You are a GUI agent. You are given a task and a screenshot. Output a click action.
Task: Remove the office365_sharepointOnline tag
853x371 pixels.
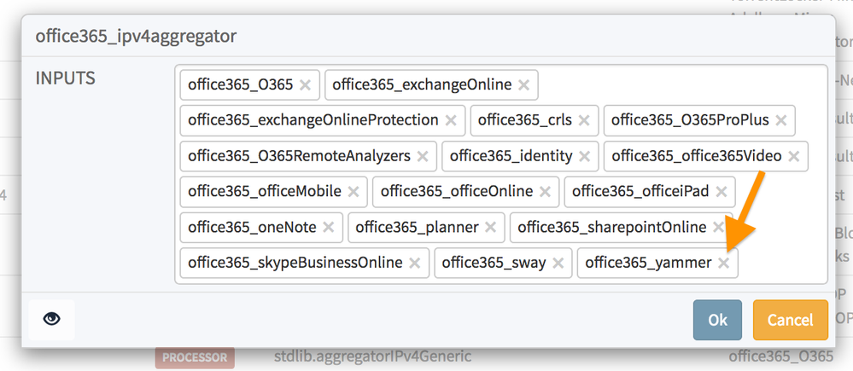point(718,228)
